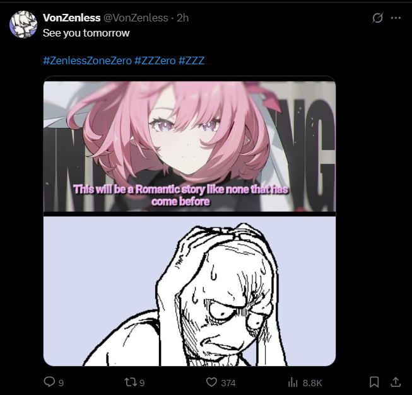Image resolution: width=412 pixels, height=395 pixels.
Task: Tap the #ZZZ hashtag
Action: pyautogui.click(x=191, y=60)
